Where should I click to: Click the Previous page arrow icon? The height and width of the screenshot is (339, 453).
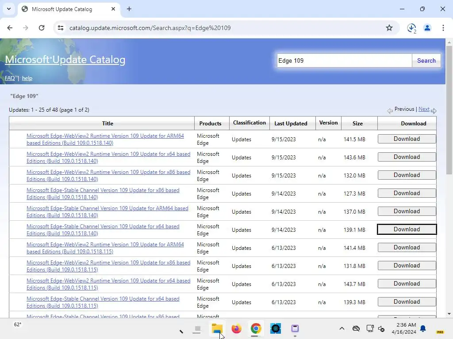tap(390, 111)
